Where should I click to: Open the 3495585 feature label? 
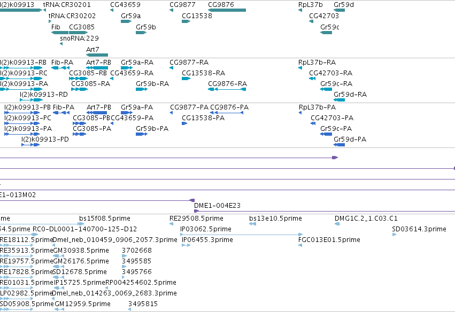tap(137, 261)
